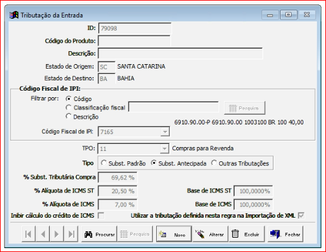326x252 pixels.
Task: Toggle Inibir cálculo do crédito de ICMS
Action: tap(101, 216)
